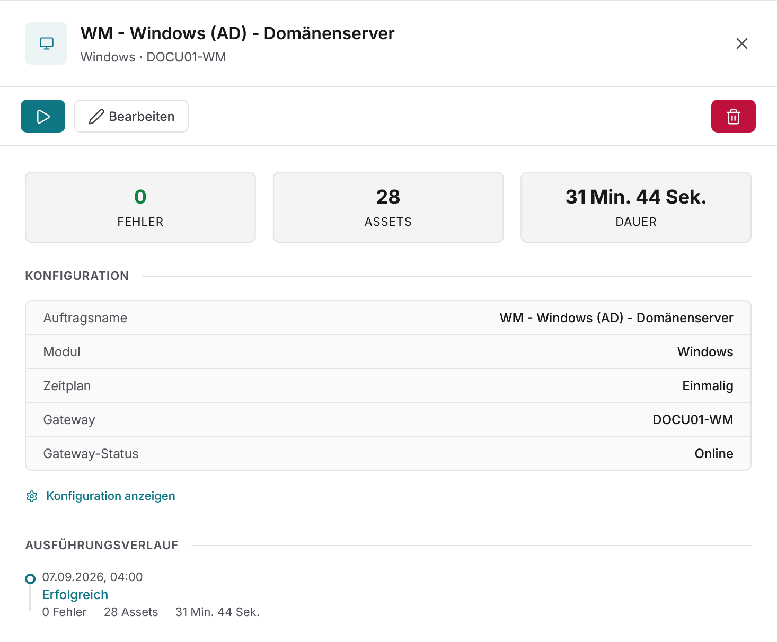
Task: Click the subtitle Windows · DOCU01-WM
Action: [x=153, y=57]
